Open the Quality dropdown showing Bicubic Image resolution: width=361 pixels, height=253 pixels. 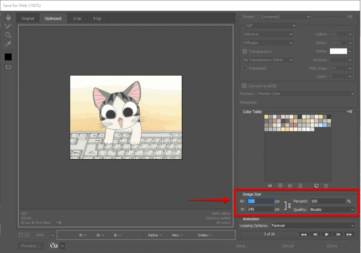(332, 209)
